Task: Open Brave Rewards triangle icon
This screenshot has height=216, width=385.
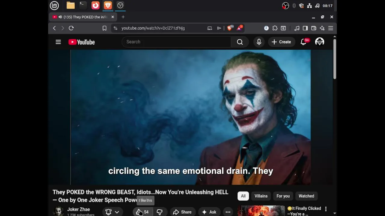Action: (x=239, y=28)
